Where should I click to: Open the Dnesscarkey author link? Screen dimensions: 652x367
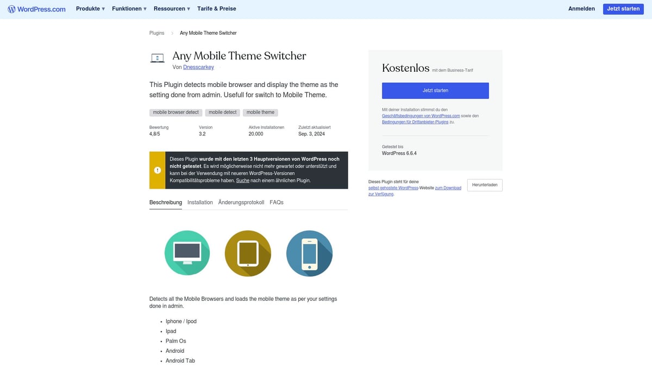click(x=198, y=67)
